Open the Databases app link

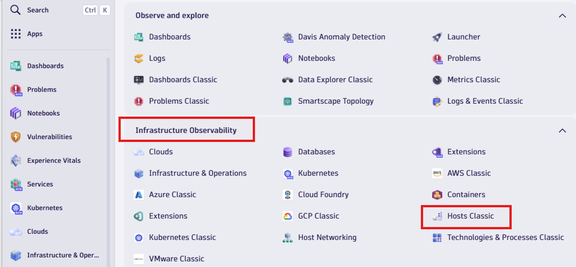click(x=316, y=152)
